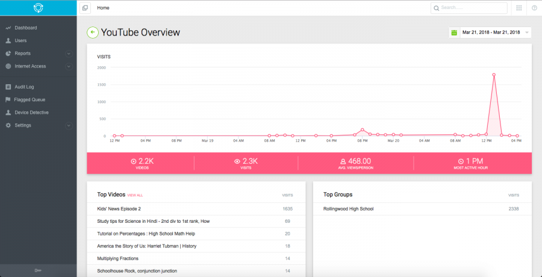542x277 pixels.
Task: Expand the Internet Access chevron
Action: 69,66
